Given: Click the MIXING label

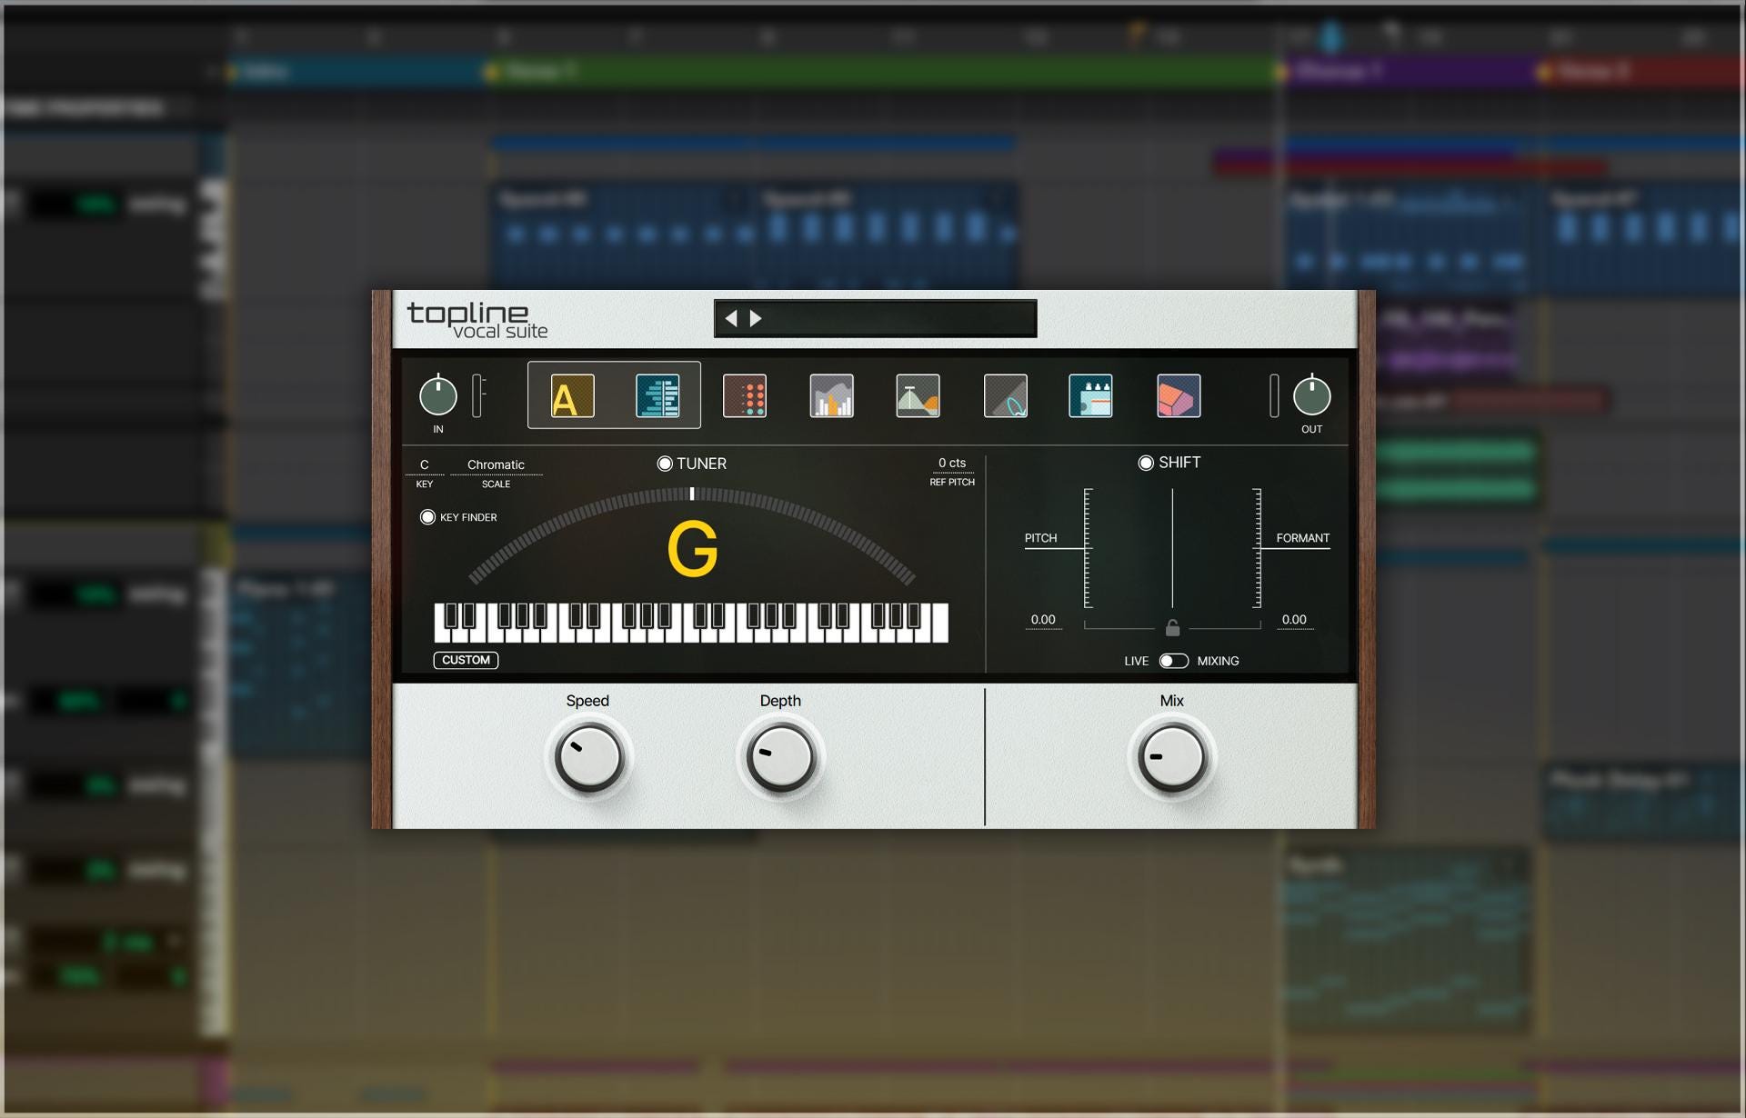Looking at the screenshot, I should 1218,661.
